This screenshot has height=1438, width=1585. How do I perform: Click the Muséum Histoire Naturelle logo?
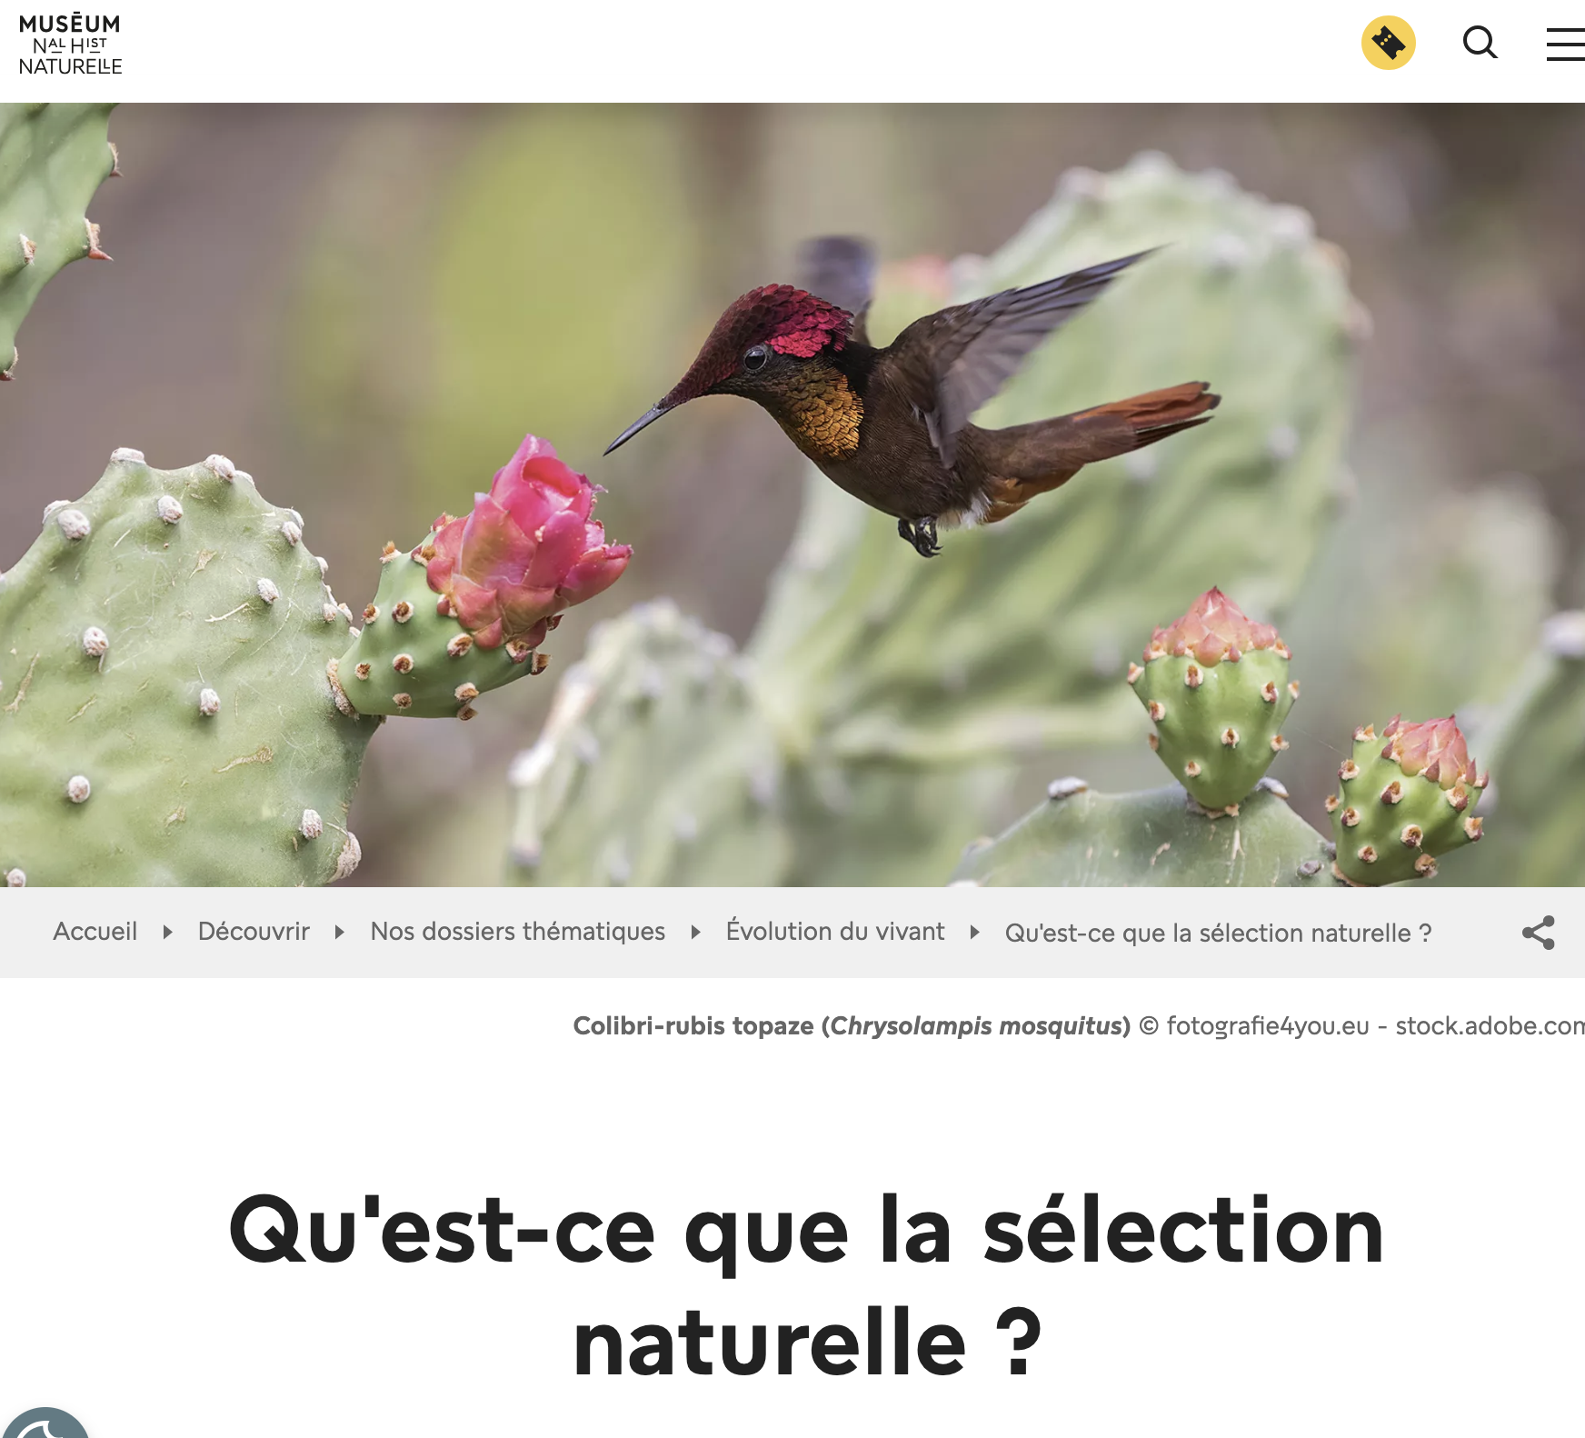[x=70, y=44]
